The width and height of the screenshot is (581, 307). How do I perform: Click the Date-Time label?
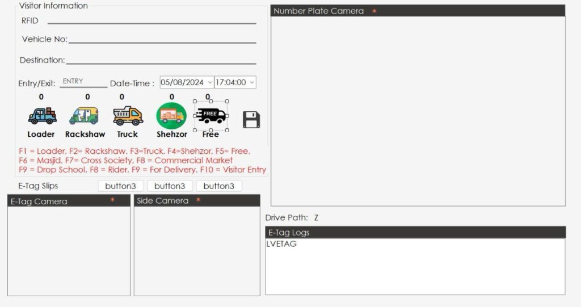(x=132, y=83)
